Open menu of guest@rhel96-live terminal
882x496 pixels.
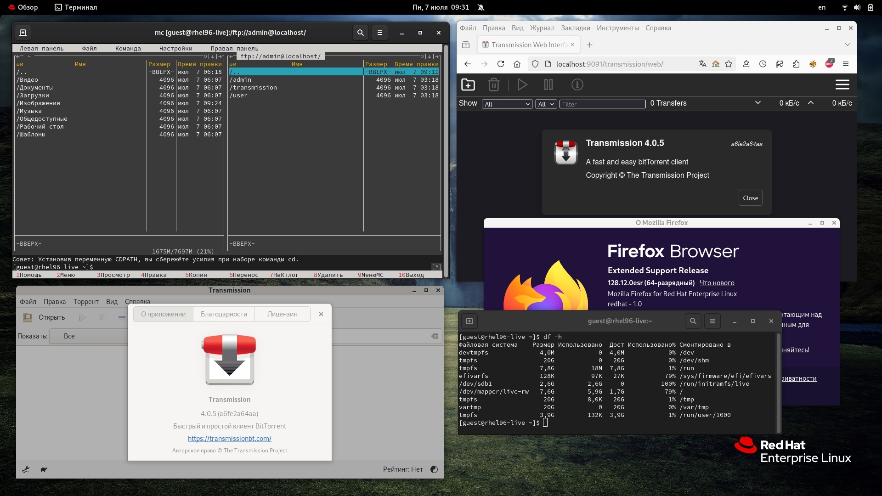[712, 321]
